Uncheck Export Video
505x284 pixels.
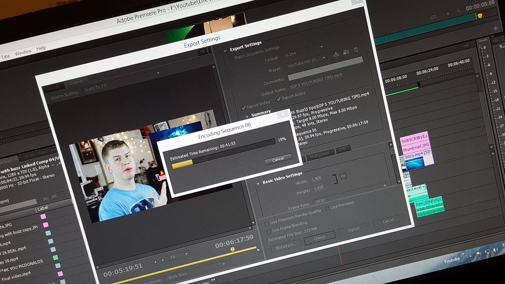243,108
